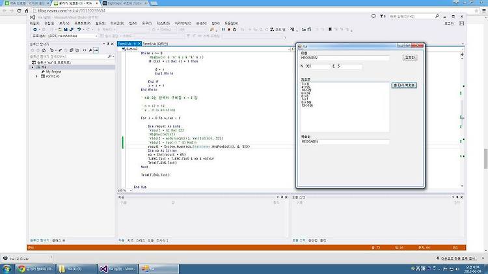Viewport: 488px width, 274px height.
Task: Click the name field containing HEOGABIN
Action: click(344, 58)
